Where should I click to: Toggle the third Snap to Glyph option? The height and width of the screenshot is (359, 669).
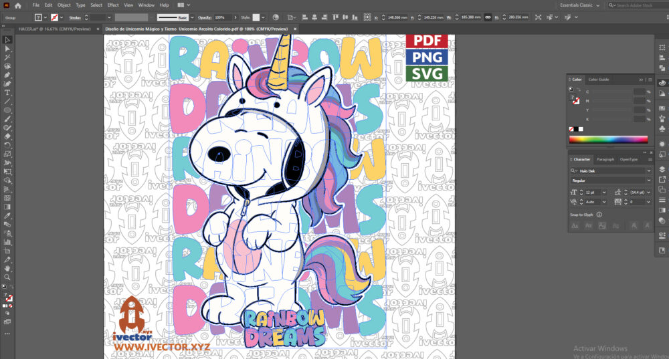[602, 225]
